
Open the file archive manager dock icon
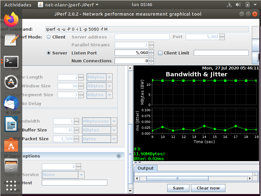coord(11,166)
